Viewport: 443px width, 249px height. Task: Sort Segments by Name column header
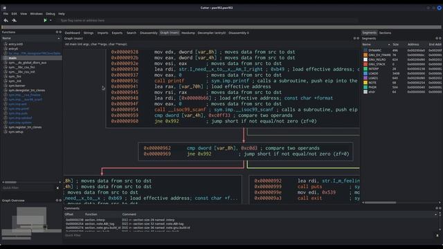pos(376,44)
